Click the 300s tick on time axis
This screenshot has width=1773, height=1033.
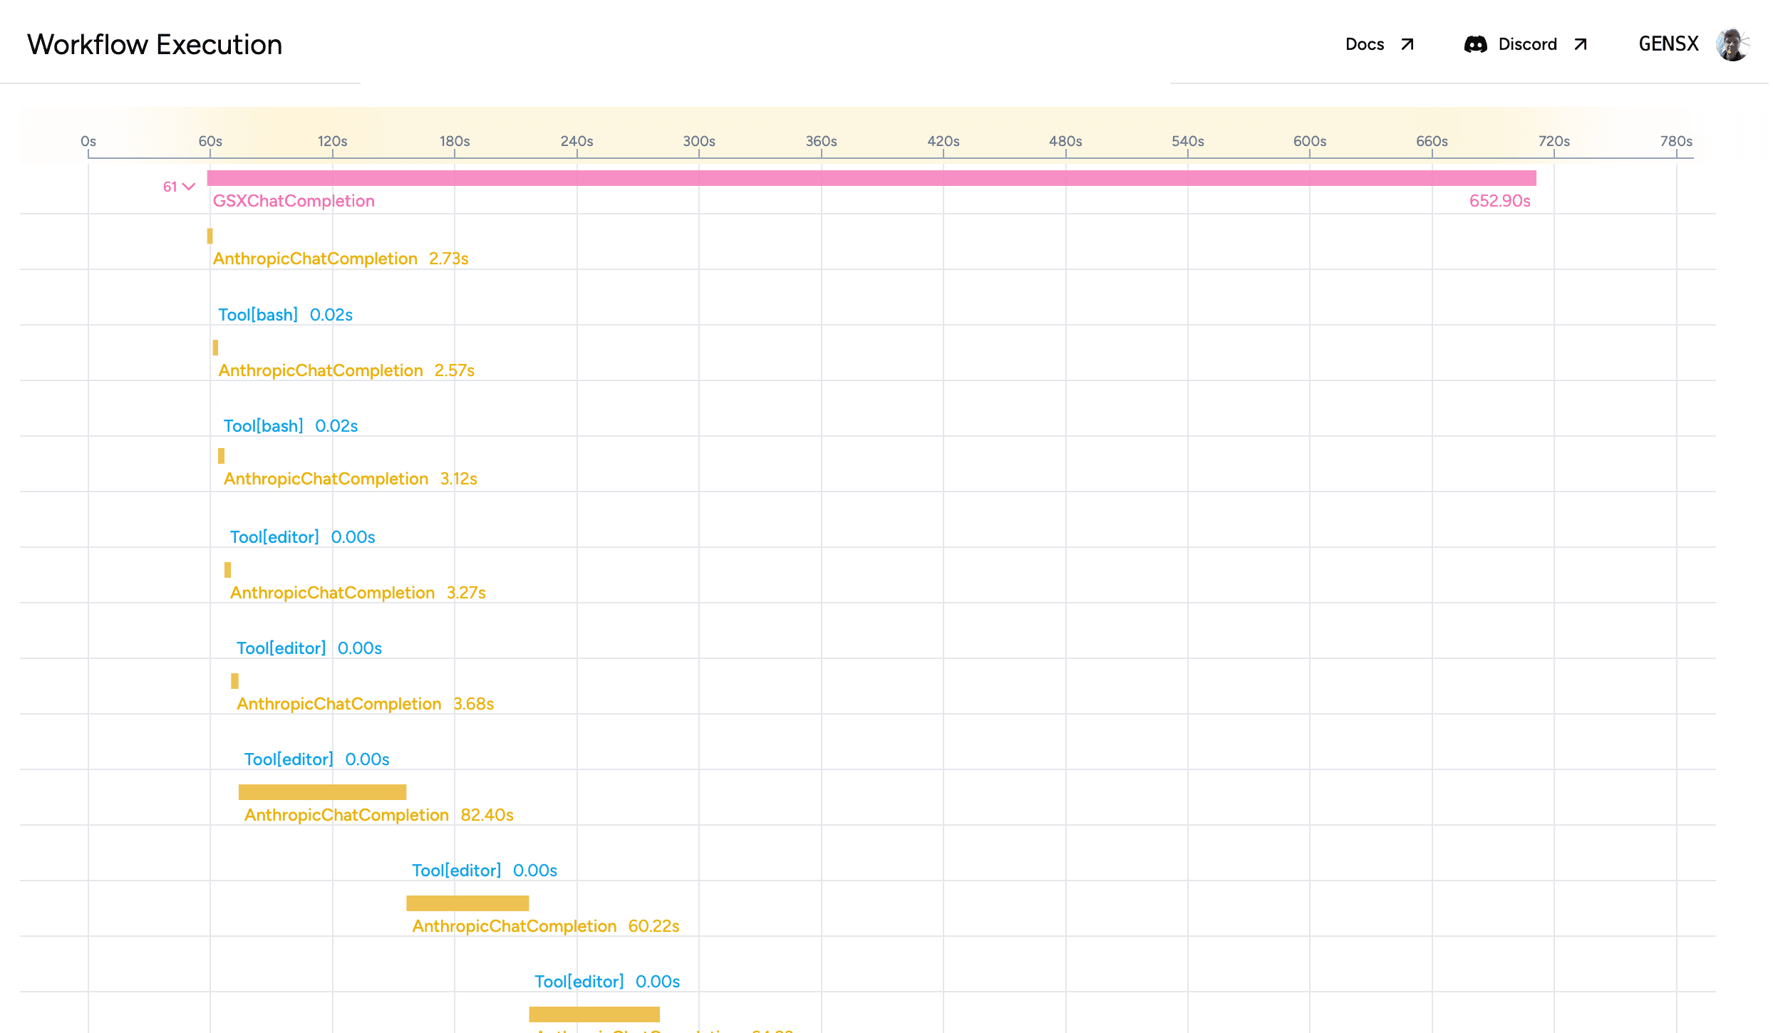699,141
